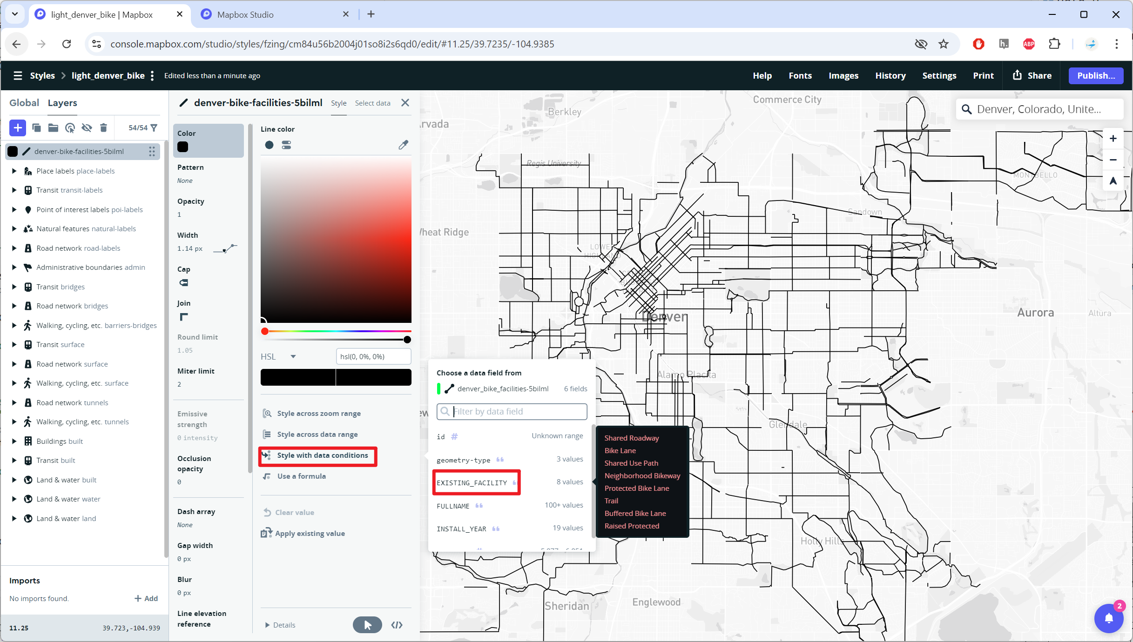Click the eyedropper color picker icon

pos(403,145)
